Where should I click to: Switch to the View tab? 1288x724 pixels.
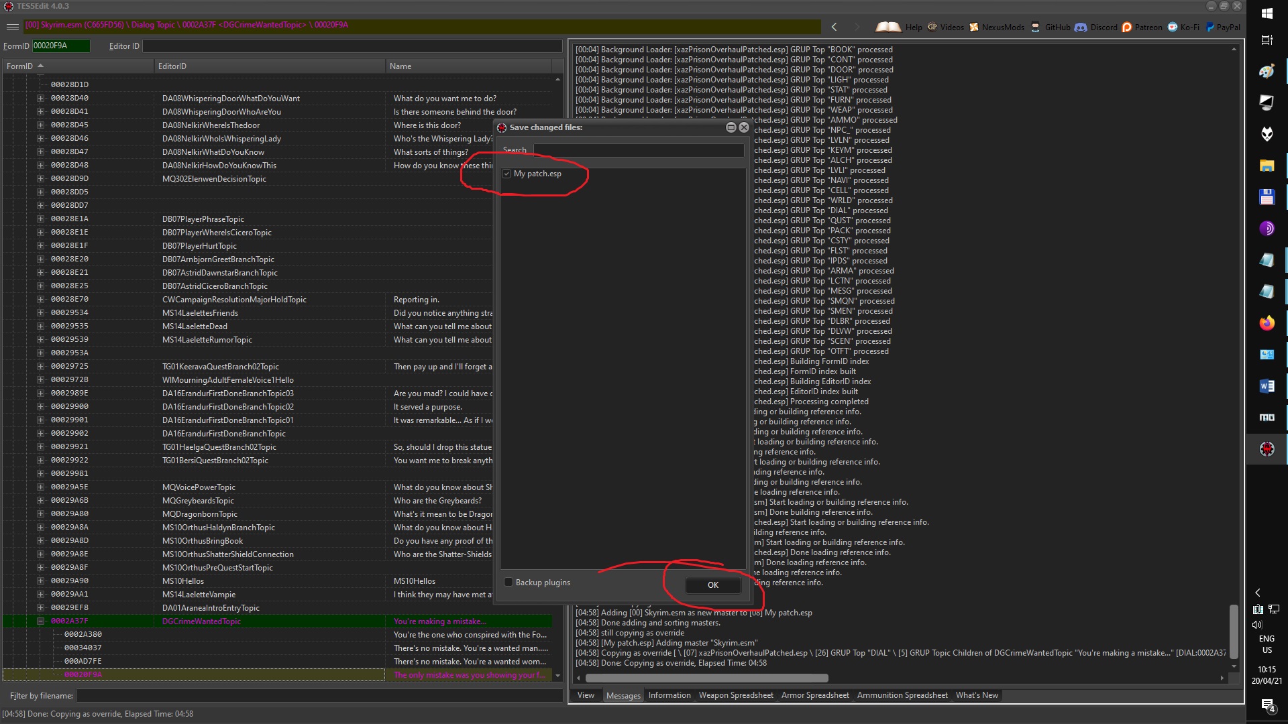(x=586, y=695)
